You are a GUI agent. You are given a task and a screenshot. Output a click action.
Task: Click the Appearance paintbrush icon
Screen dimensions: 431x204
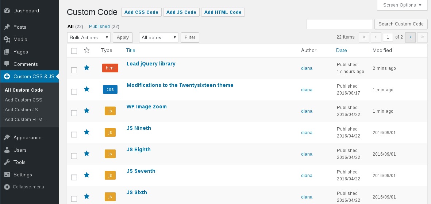pyautogui.click(x=7, y=137)
